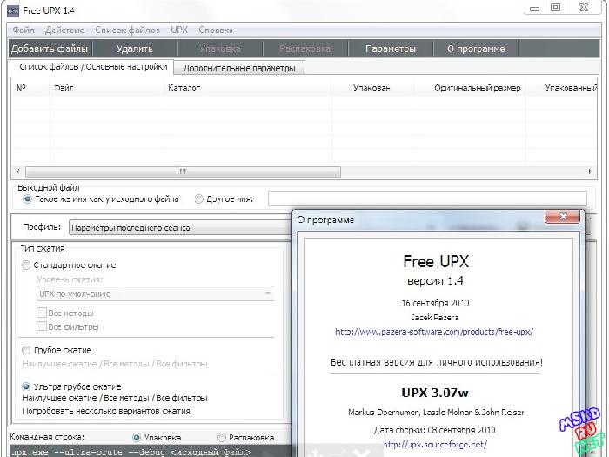This screenshot has height=457, width=609.
Task: Click the Добавить файлы toolbar button
Action: pos(50,49)
